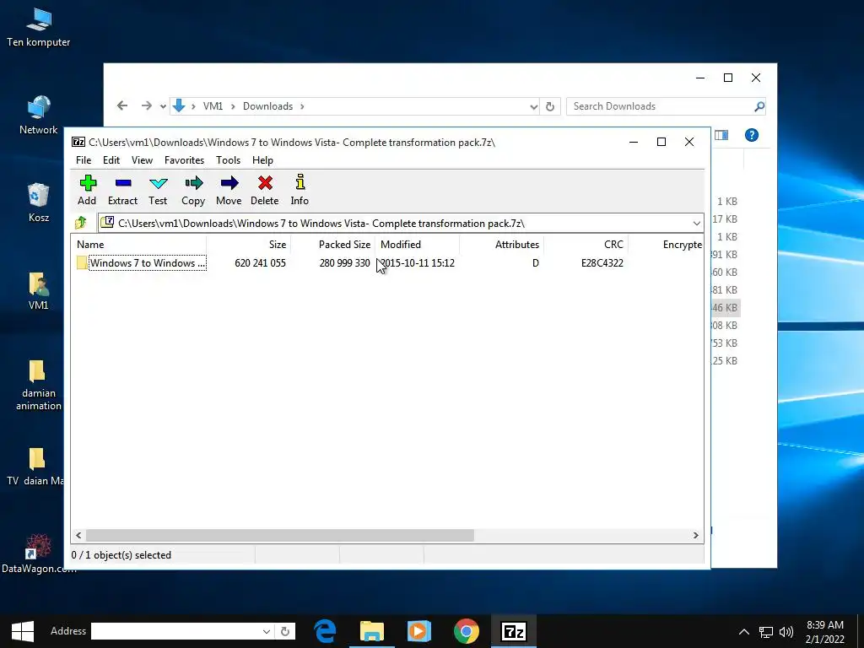Open recent locations dropdown in Explorer
Screen dimensions: 864x648
point(163,106)
